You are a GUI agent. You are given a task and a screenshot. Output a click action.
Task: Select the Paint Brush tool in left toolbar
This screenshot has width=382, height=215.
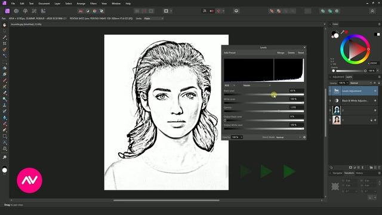click(x=4, y=81)
